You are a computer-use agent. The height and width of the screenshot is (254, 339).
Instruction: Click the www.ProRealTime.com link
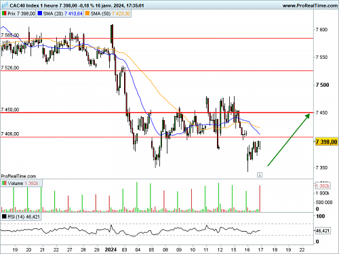310,5
